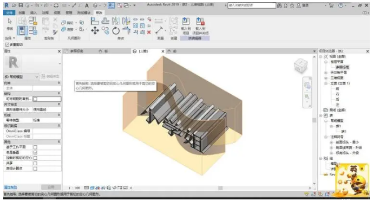The image size is (373, 201).
Task: Select the Trim/Extend tool
Action: click(126, 30)
